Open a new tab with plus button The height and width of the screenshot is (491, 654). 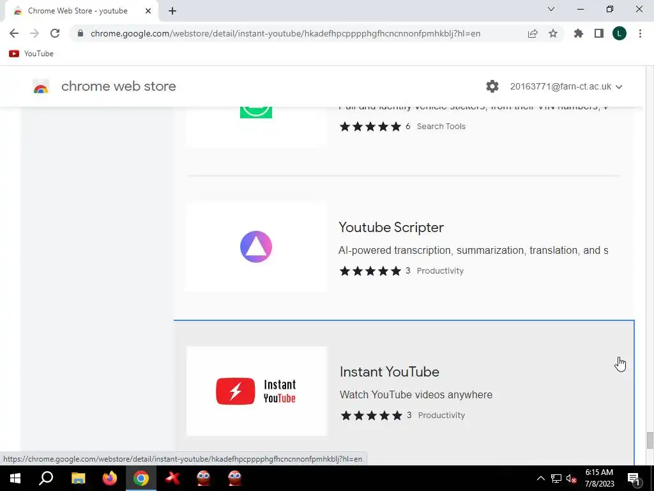[172, 11]
